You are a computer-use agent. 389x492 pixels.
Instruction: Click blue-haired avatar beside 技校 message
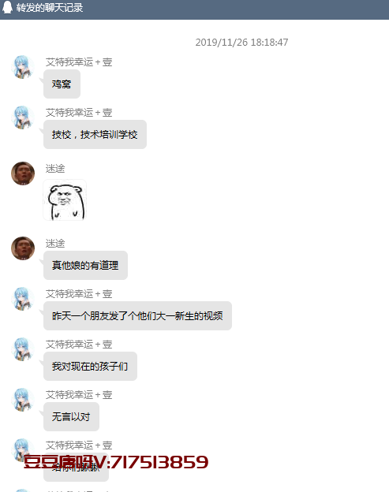(x=23, y=117)
